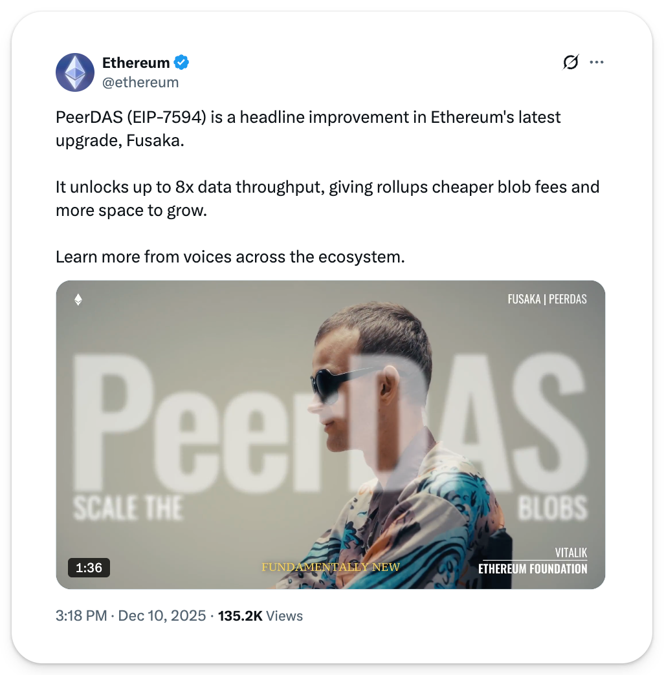
Task: Open the three-dot more options menu
Action: click(x=596, y=63)
